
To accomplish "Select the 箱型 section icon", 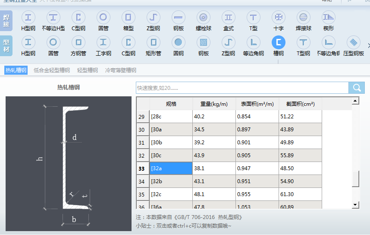I will click(129, 17).
